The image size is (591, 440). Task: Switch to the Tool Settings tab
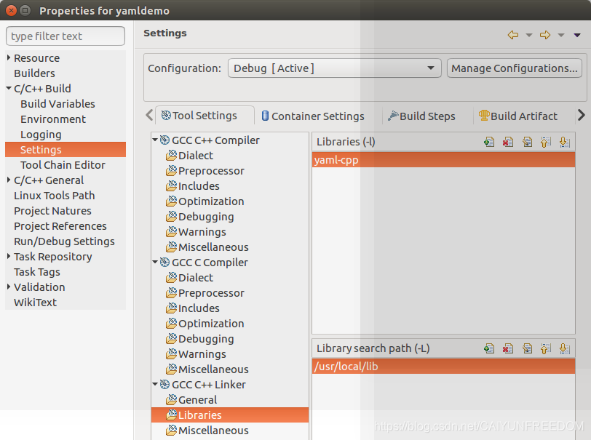pos(205,116)
